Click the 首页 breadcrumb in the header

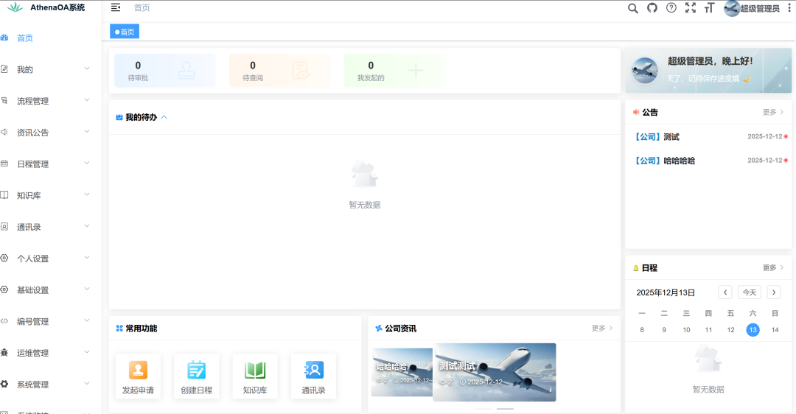[x=142, y=7]
